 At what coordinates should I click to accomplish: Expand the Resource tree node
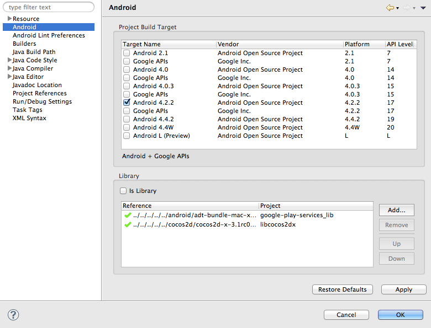[9, 19]
